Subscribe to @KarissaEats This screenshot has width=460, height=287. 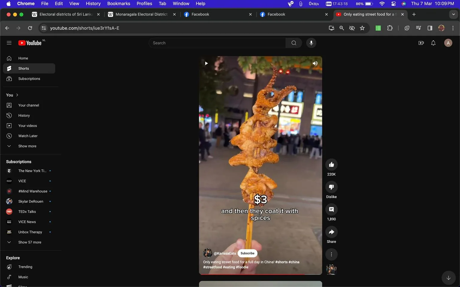247,253
